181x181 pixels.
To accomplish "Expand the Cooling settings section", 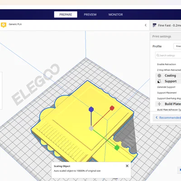I will [168, 76].
